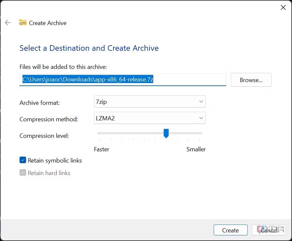Click the Faster label under slider

tap(102, 149)
